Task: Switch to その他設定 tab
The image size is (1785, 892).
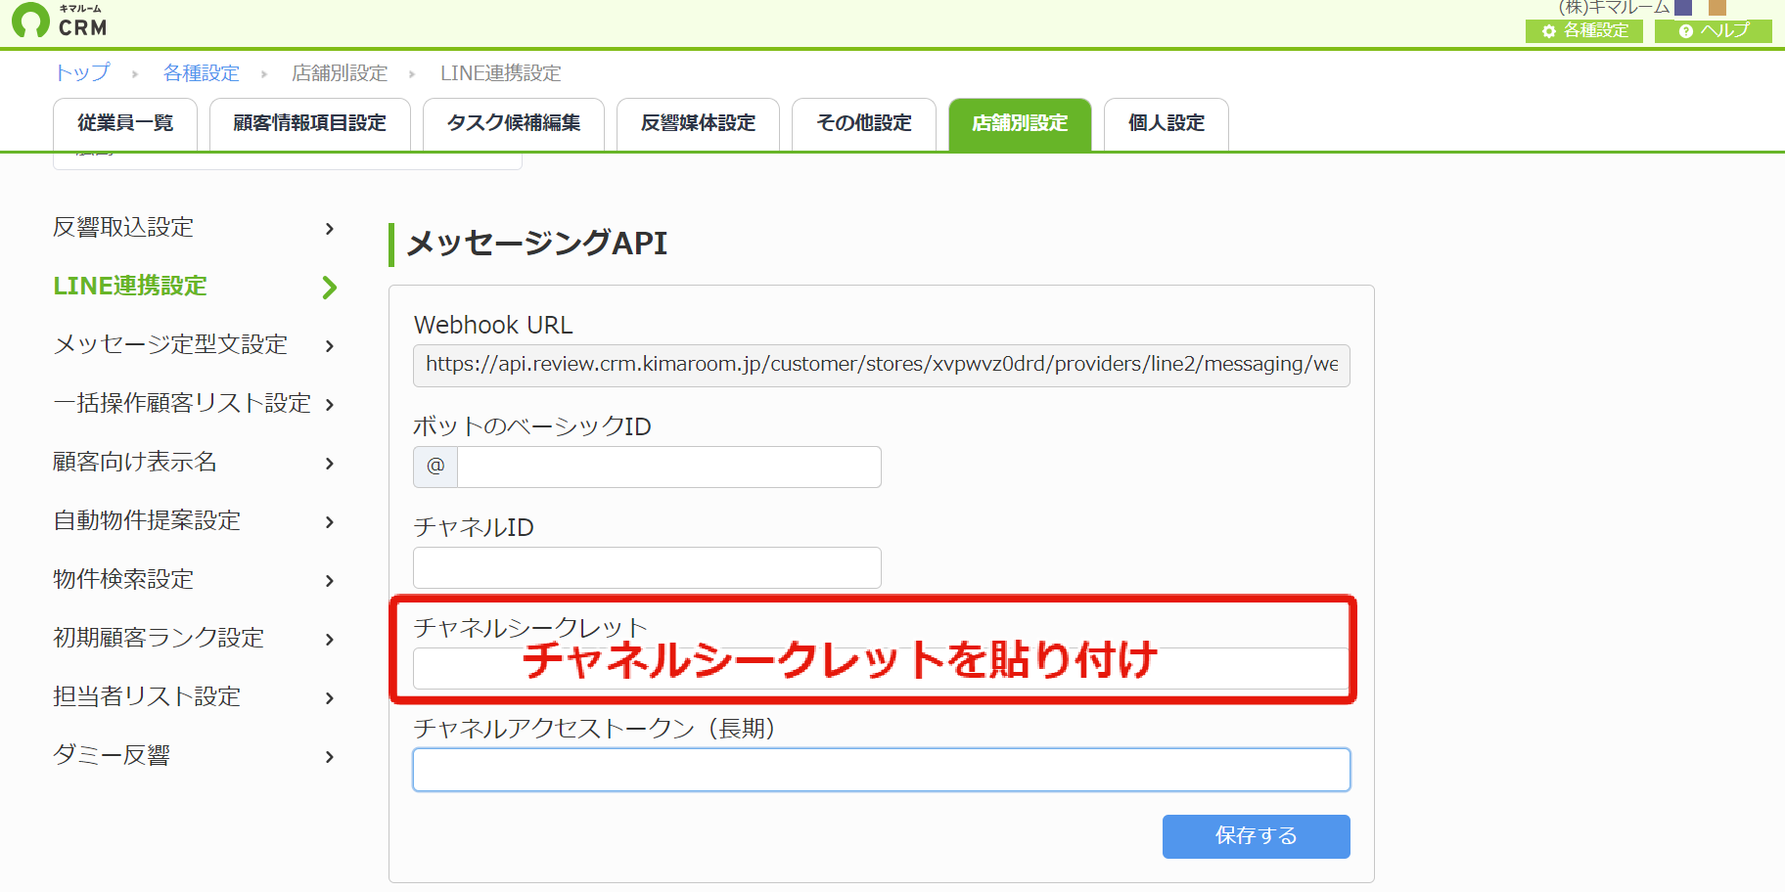Action: [864, 124]
